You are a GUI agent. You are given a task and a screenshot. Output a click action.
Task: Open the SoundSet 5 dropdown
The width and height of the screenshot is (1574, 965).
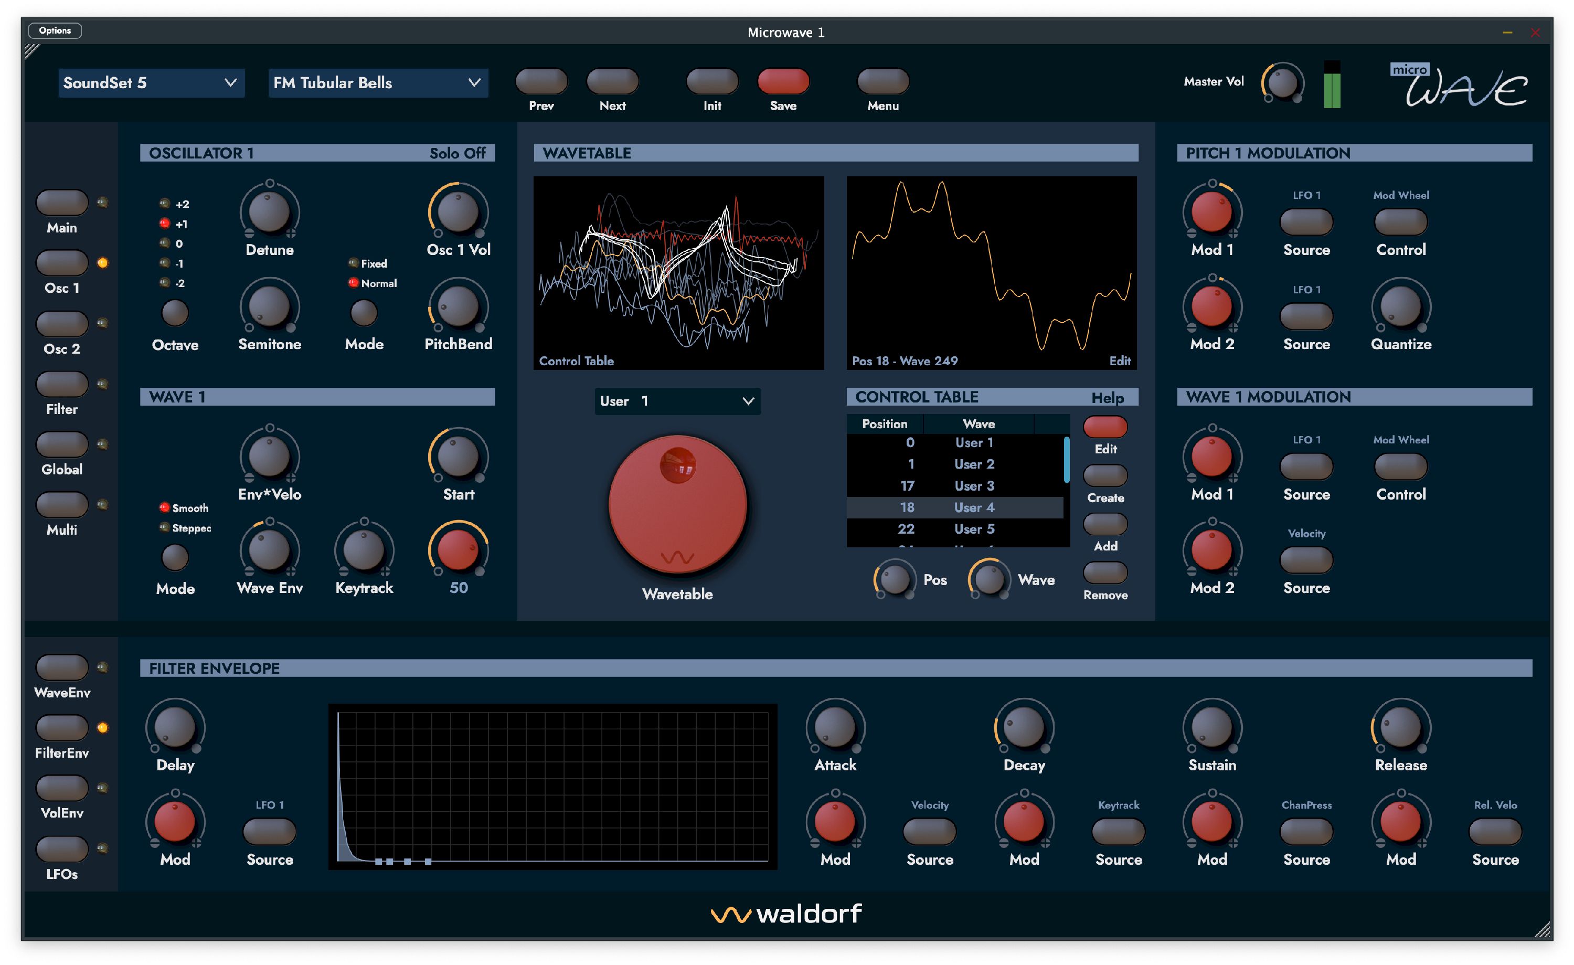coord(152,83)
